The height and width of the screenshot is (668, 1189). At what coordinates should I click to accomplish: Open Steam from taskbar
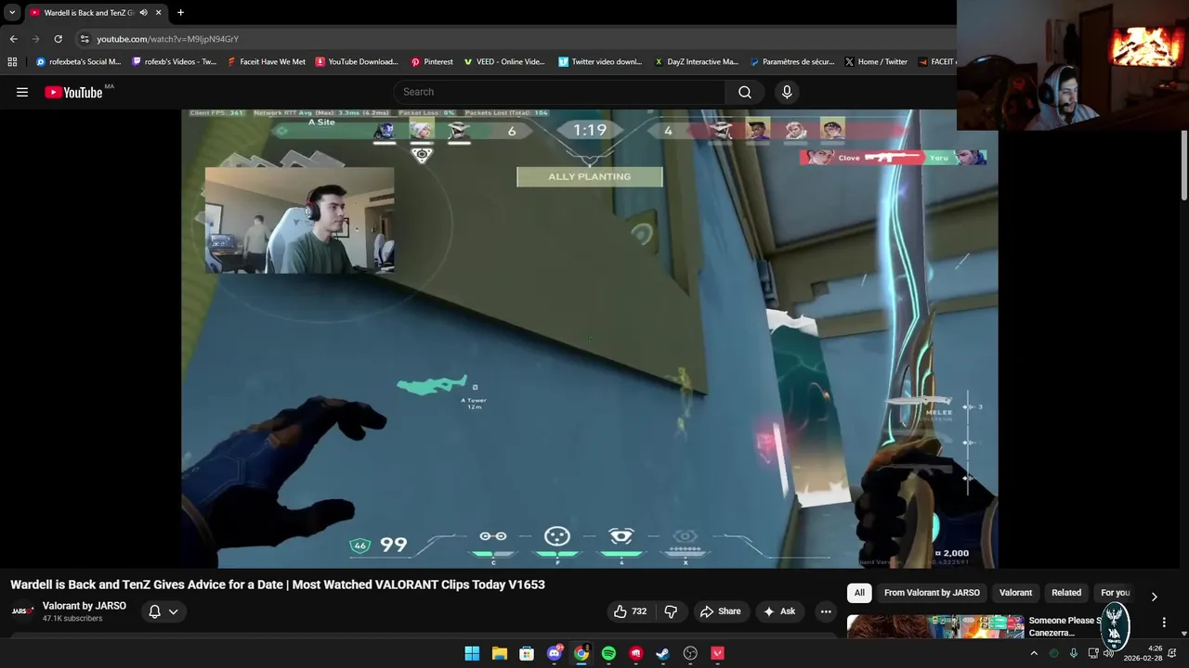[x=662, y=653]
